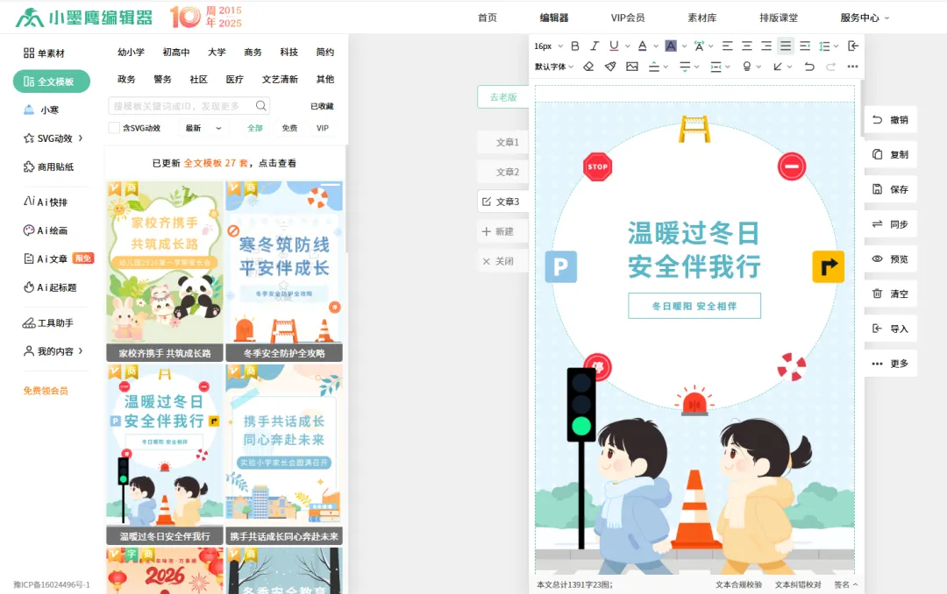Screen dimensions: 947x594
Task: Open the 默认字体 font family dropdown
Action: pyautogui.click(x=554, y=67)
